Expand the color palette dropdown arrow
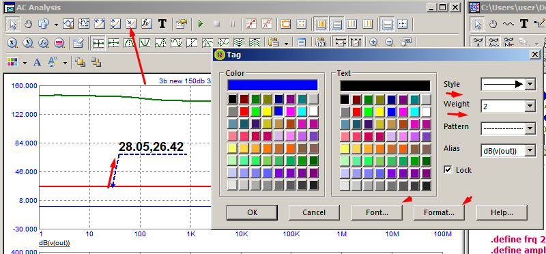The image size is (546, 254). pos(25,63)
